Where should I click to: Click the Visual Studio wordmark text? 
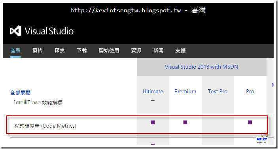(49, 31)
